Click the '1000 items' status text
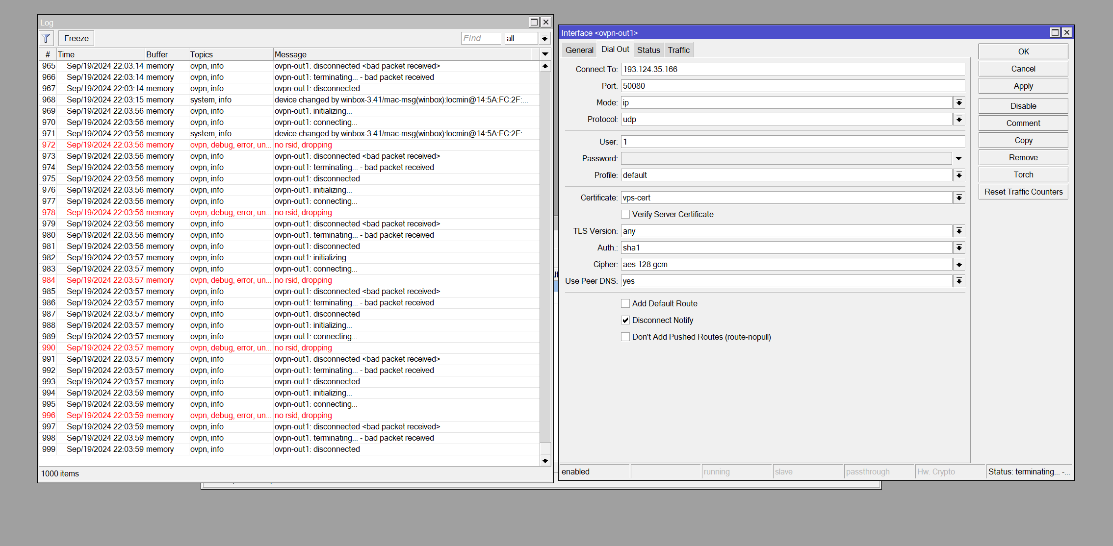 pos(60,473)
